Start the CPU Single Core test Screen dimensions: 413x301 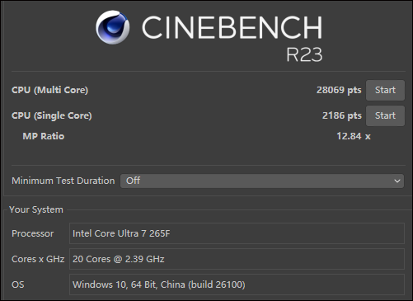coord(385,115)
